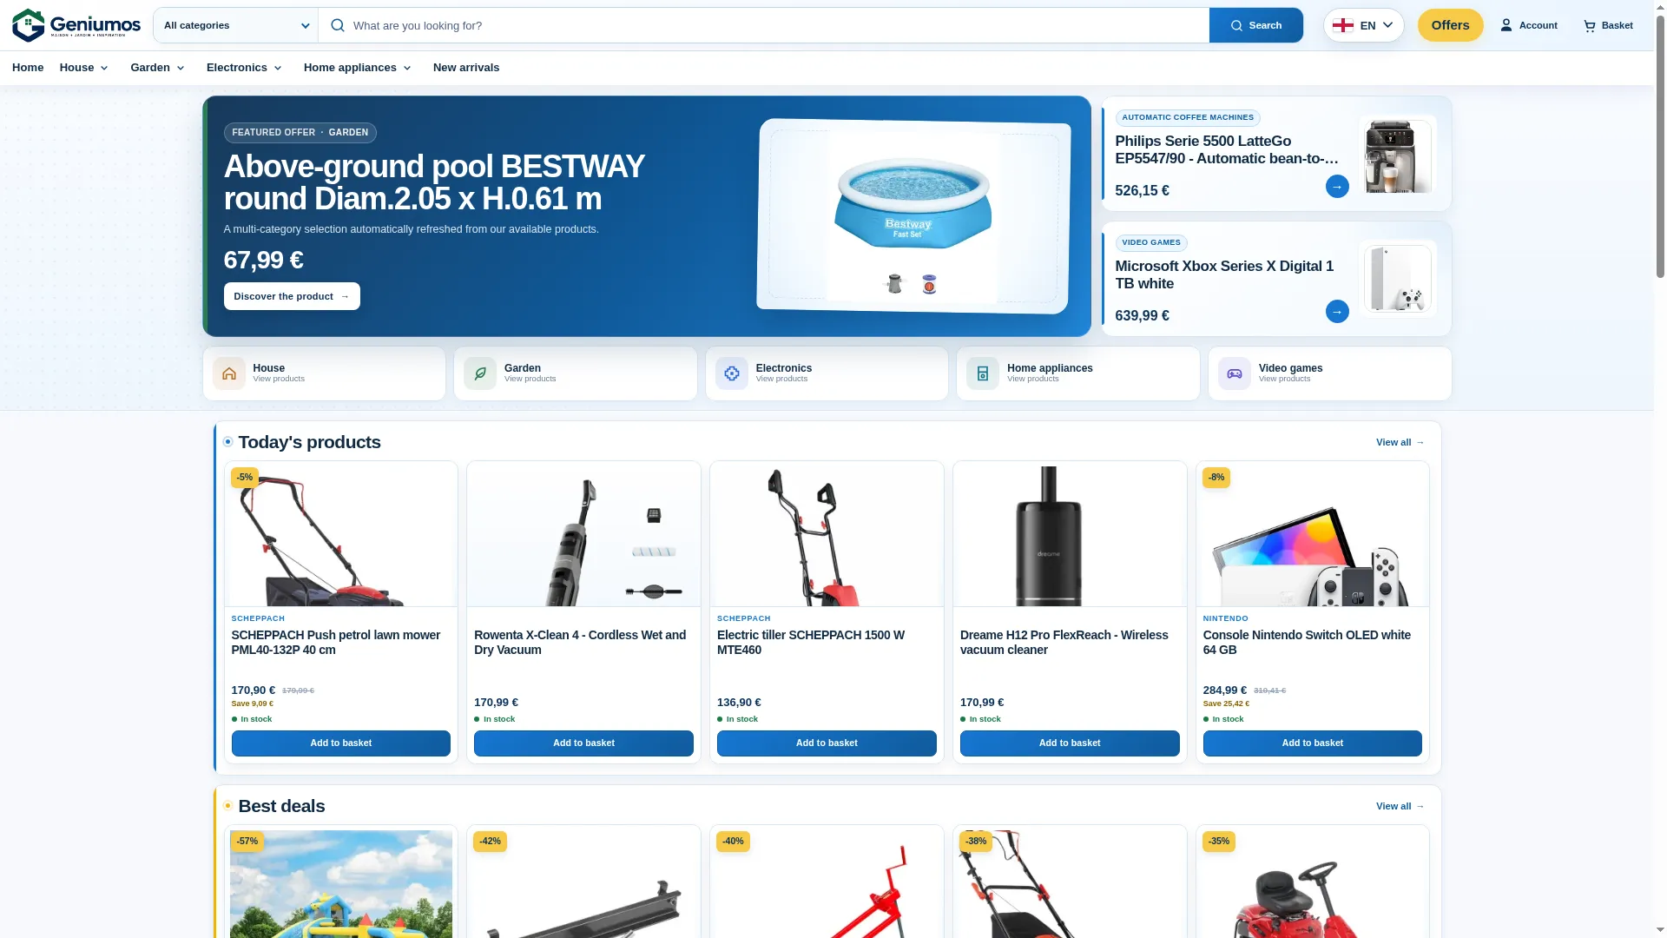Click the -5% discount badge on lawn mower
The height and width of the screenshot is (938, 1667).
pos(245,478)
